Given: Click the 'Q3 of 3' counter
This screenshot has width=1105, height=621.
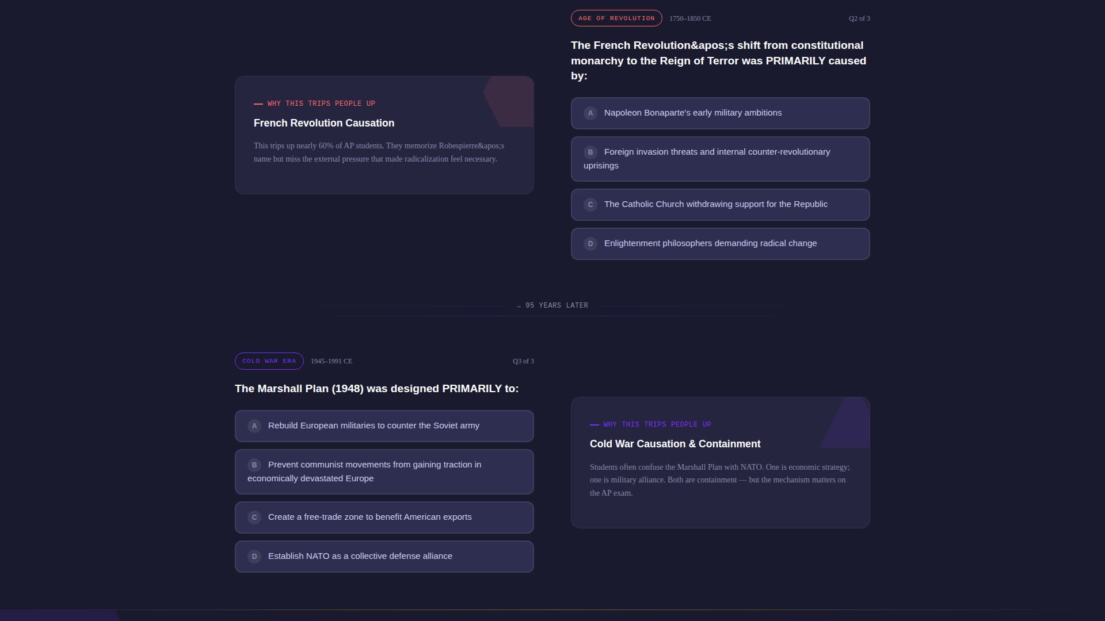Looking at the screenshot, I should (x=523, y=361).
